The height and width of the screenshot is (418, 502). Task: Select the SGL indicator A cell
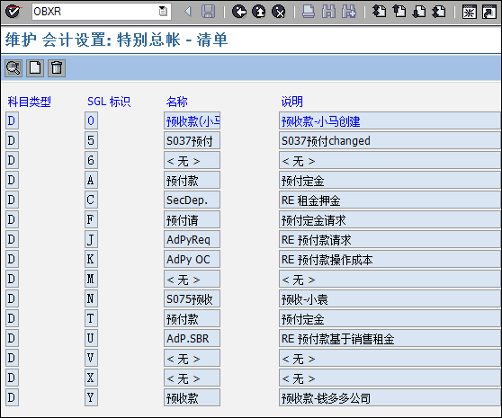(91, 180)
